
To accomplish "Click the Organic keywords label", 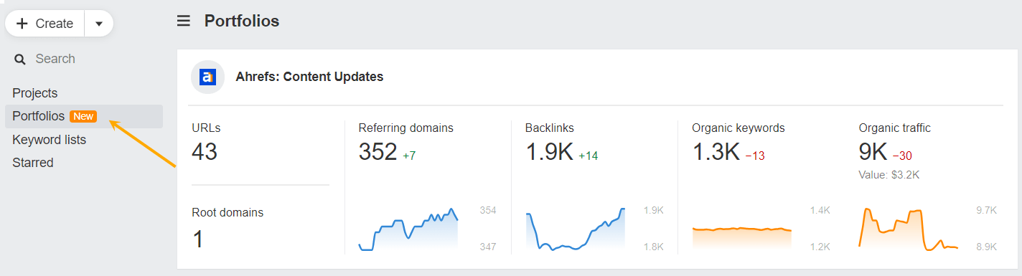I will 739,128.
